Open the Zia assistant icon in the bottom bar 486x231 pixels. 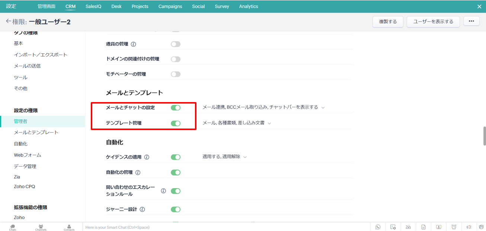tap(408, 227)
